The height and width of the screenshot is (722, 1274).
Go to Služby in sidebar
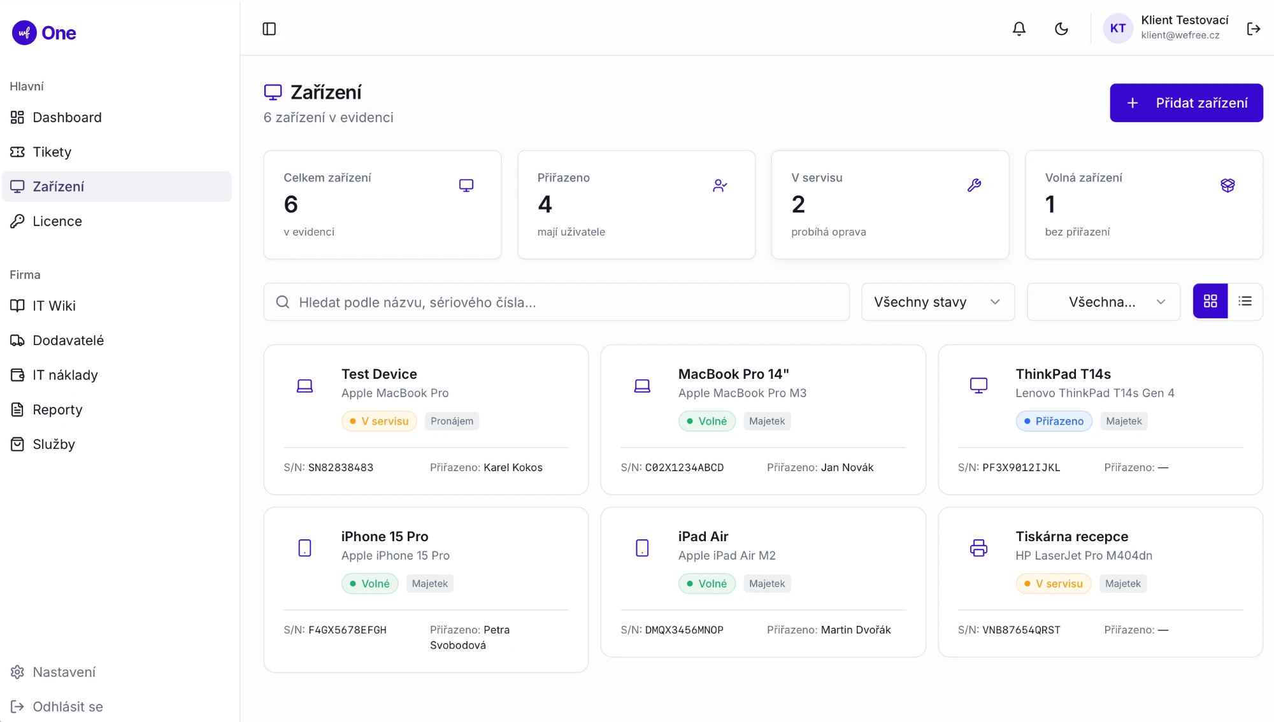pos(117,444)
